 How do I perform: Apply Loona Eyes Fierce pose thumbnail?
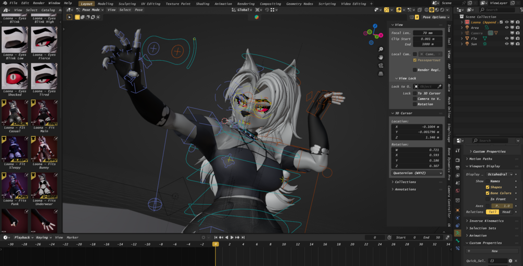pos(44,40)
